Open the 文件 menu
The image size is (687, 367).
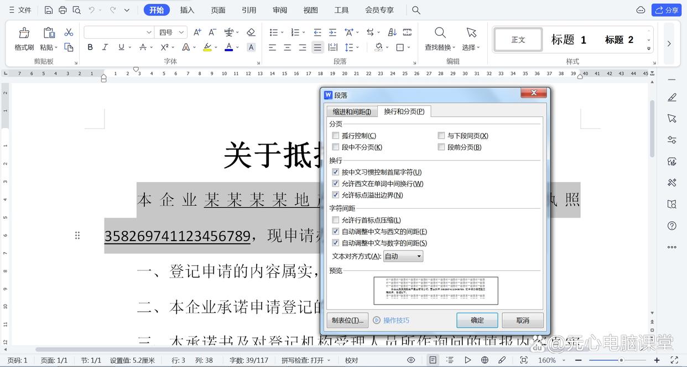(x=20, y=10)
